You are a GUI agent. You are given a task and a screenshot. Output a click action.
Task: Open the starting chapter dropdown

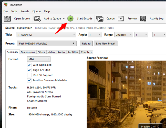pos(141,35)
